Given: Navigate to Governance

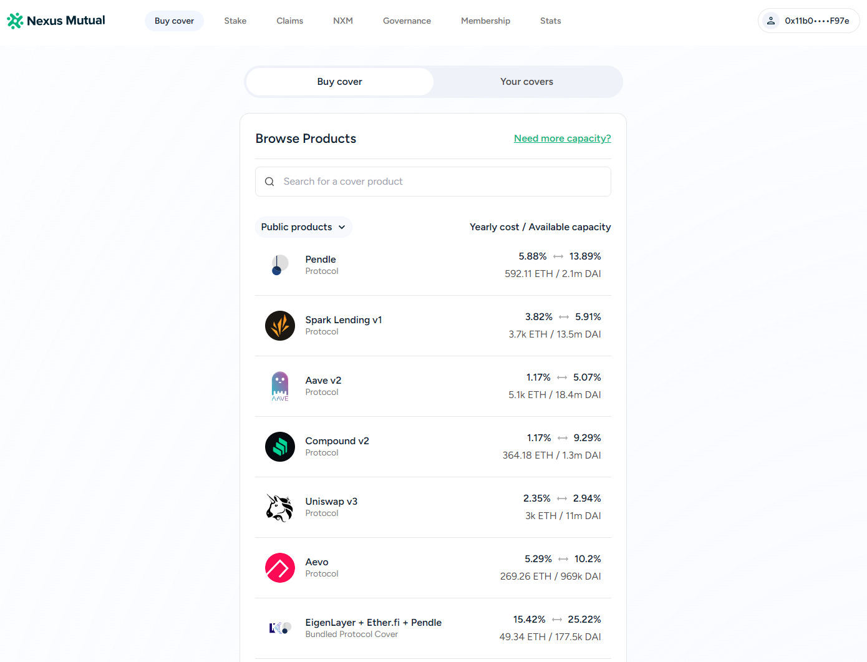Looking at the screenshot, I should click(407, 21).
